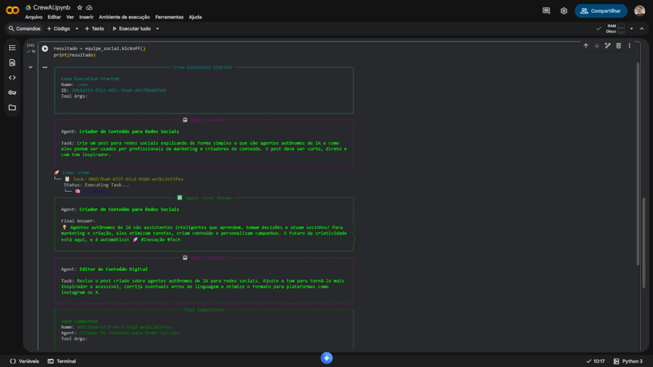The image size is (653, 367).
Task: Collapse the cell output with the chevron
Action: point(30,66)
